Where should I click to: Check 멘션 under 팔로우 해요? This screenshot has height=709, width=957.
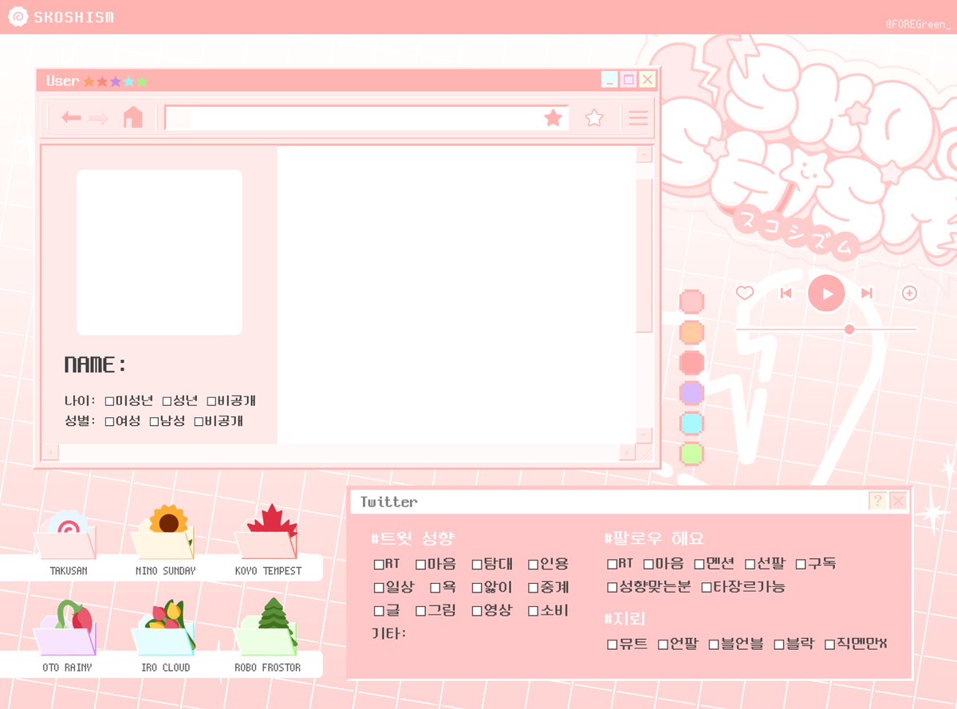(699, 564)
